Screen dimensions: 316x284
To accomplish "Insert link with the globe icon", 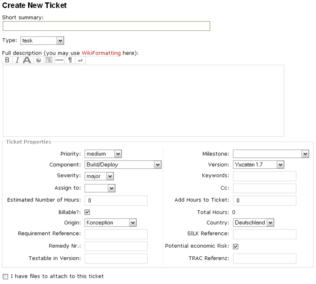I will click(x=38, y=60).
